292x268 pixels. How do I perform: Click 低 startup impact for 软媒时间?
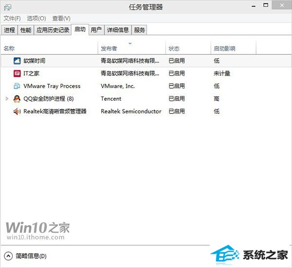pos(217,61)
